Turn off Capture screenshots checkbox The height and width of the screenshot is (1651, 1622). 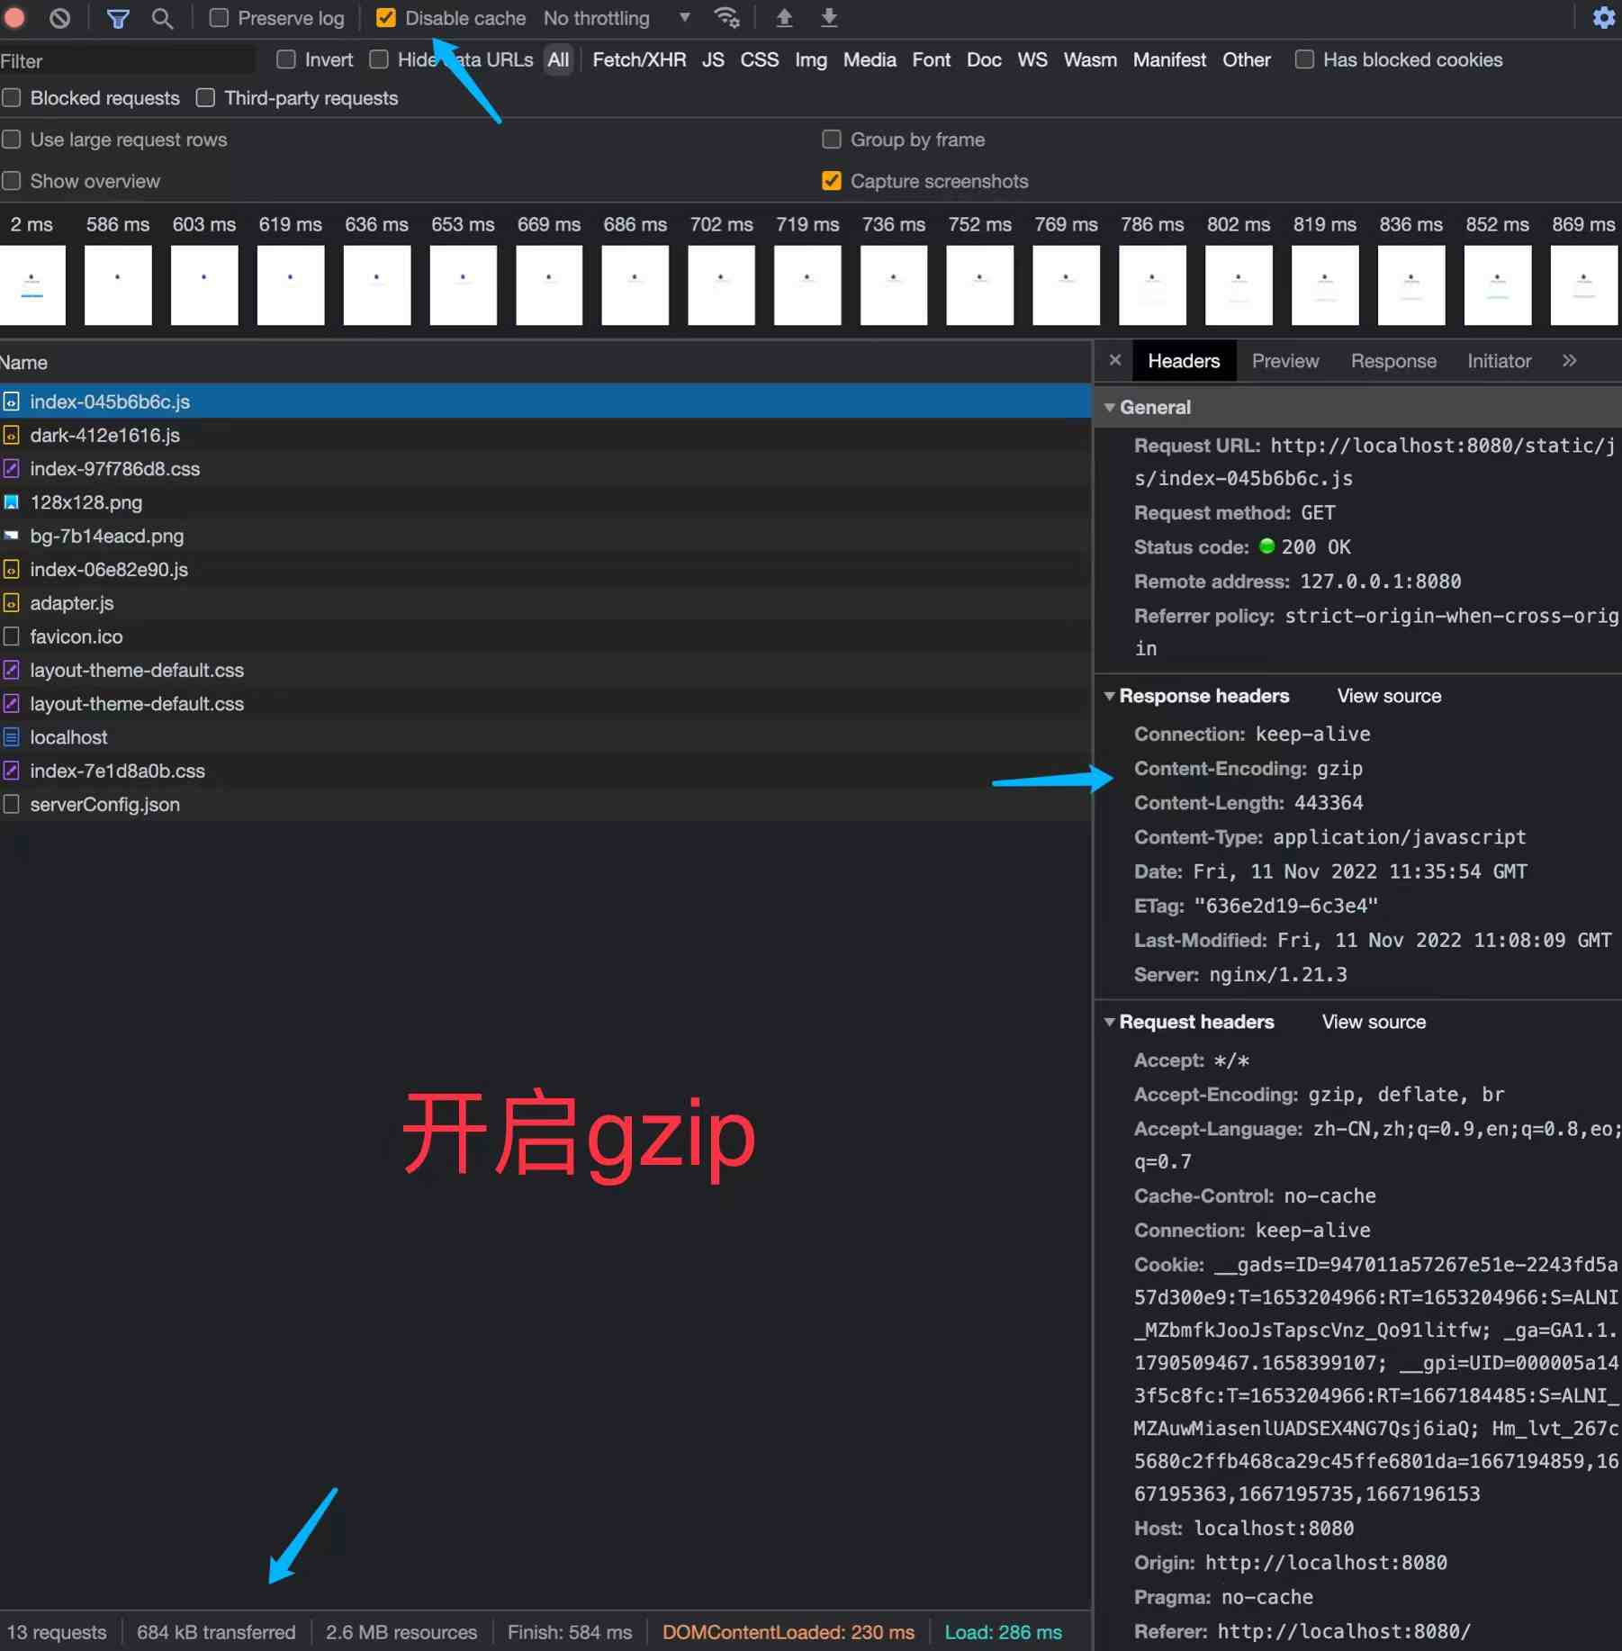click(x=832, y=181)
